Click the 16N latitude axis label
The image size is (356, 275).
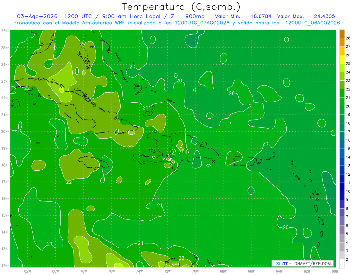point(4,198)
